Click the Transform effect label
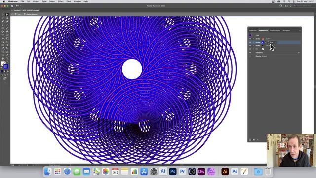 (259, 53)
